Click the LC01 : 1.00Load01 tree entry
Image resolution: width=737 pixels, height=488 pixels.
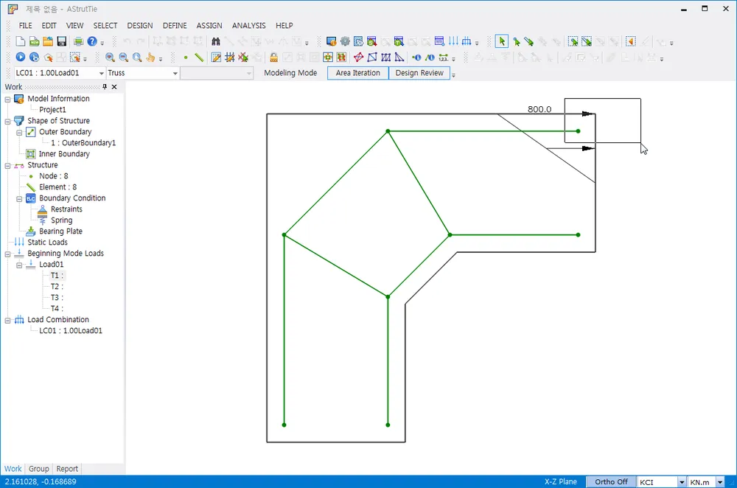(x=71, y=330)
